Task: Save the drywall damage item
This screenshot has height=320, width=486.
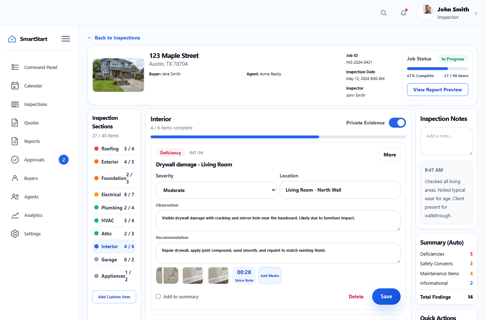Action: (386, 297)
